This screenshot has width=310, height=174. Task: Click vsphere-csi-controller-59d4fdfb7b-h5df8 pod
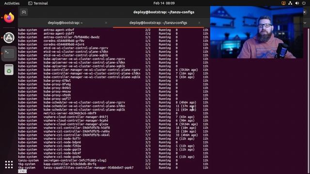tap(77, 128)
